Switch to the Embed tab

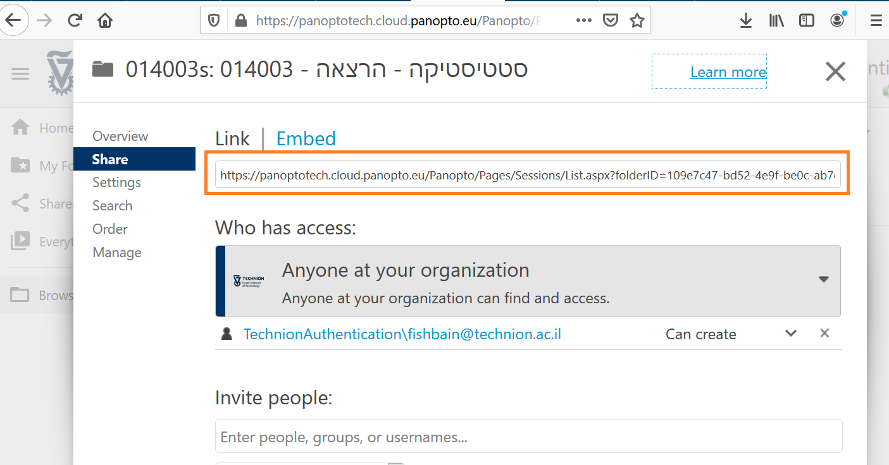[x=306, y=138]
